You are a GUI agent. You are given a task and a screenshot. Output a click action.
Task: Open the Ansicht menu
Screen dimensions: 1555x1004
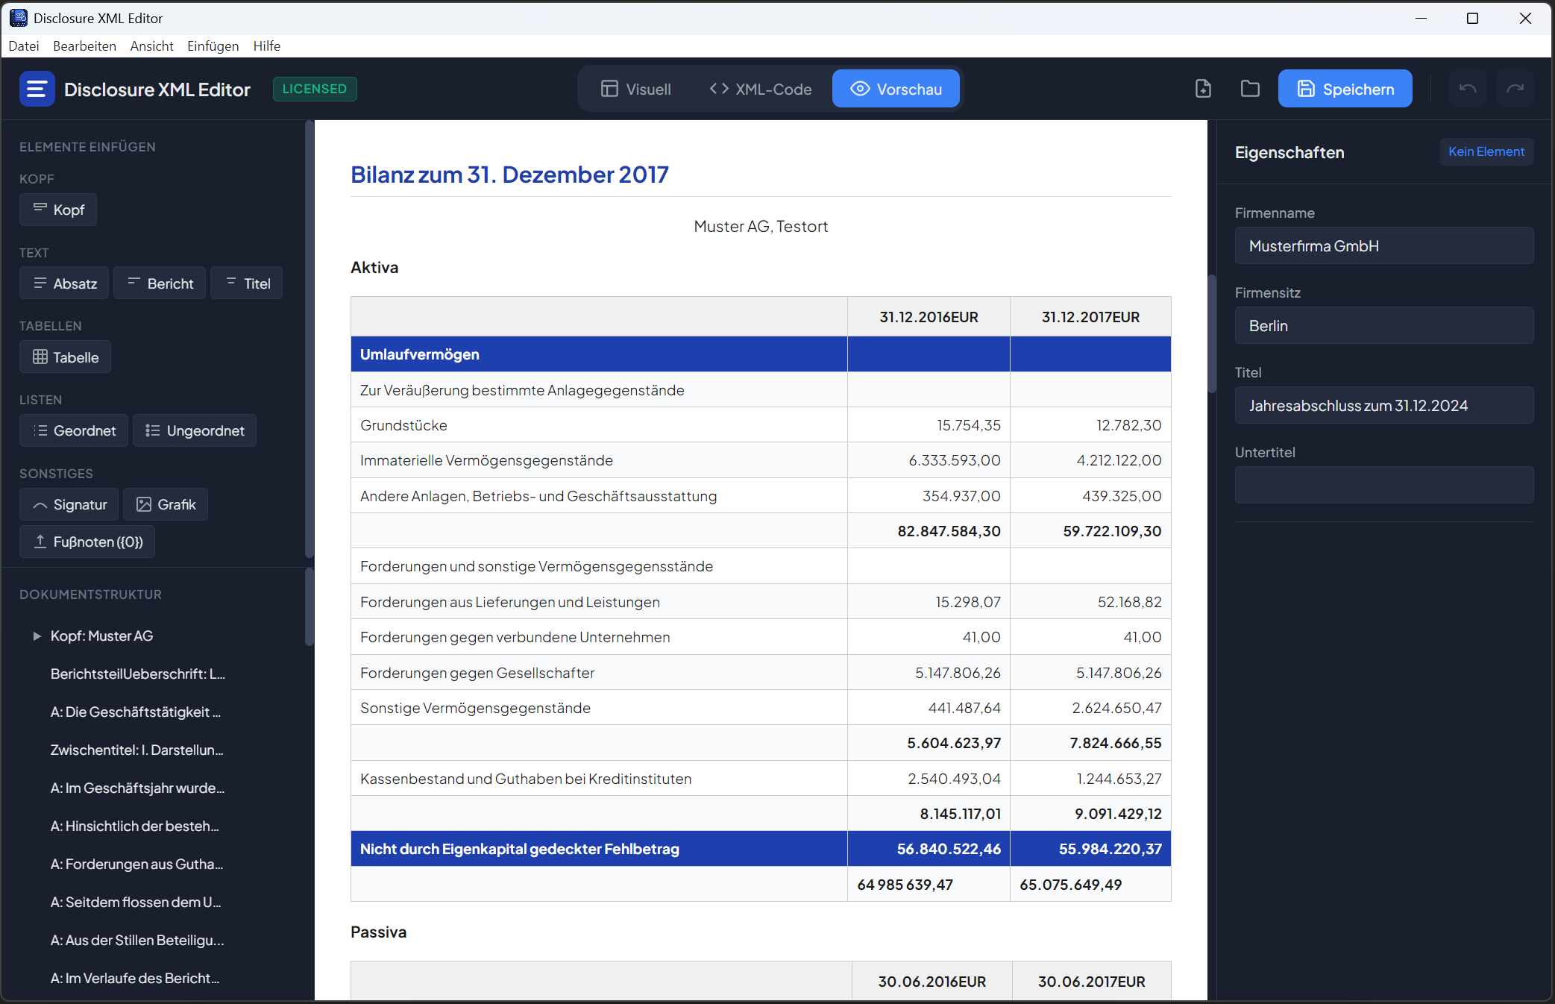pyautogui.click(x=151, y=46)
